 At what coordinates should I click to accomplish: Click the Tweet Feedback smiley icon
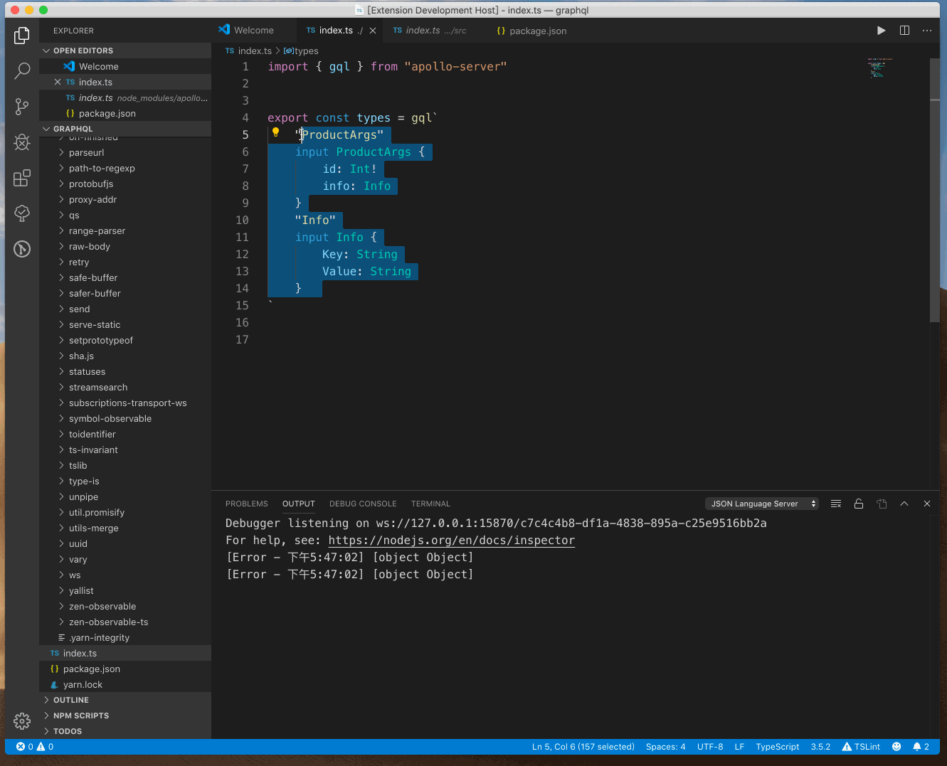point(896,747)
